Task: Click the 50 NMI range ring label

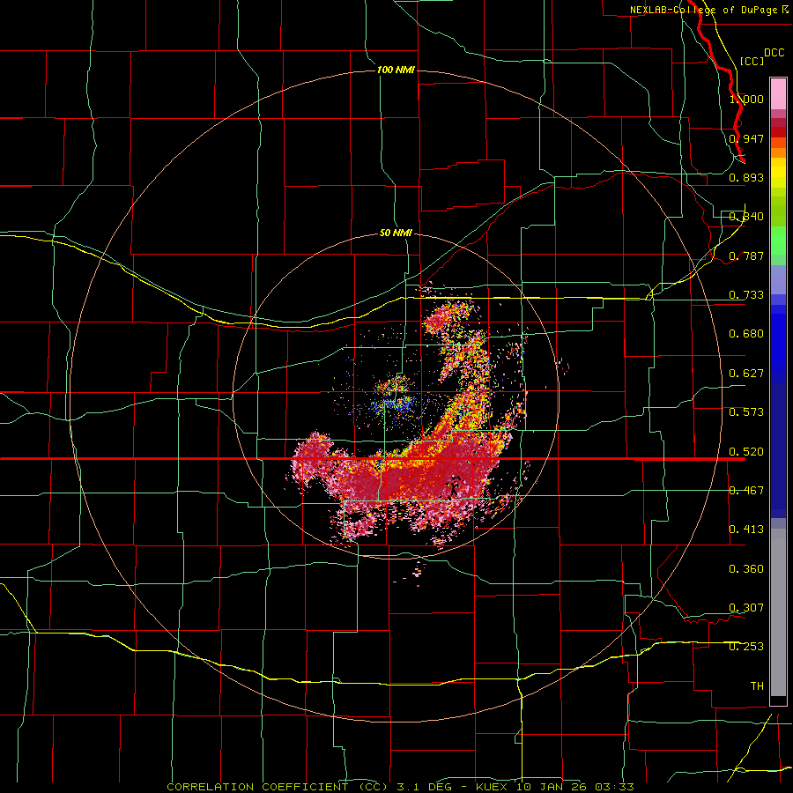Action: [396, 233]
